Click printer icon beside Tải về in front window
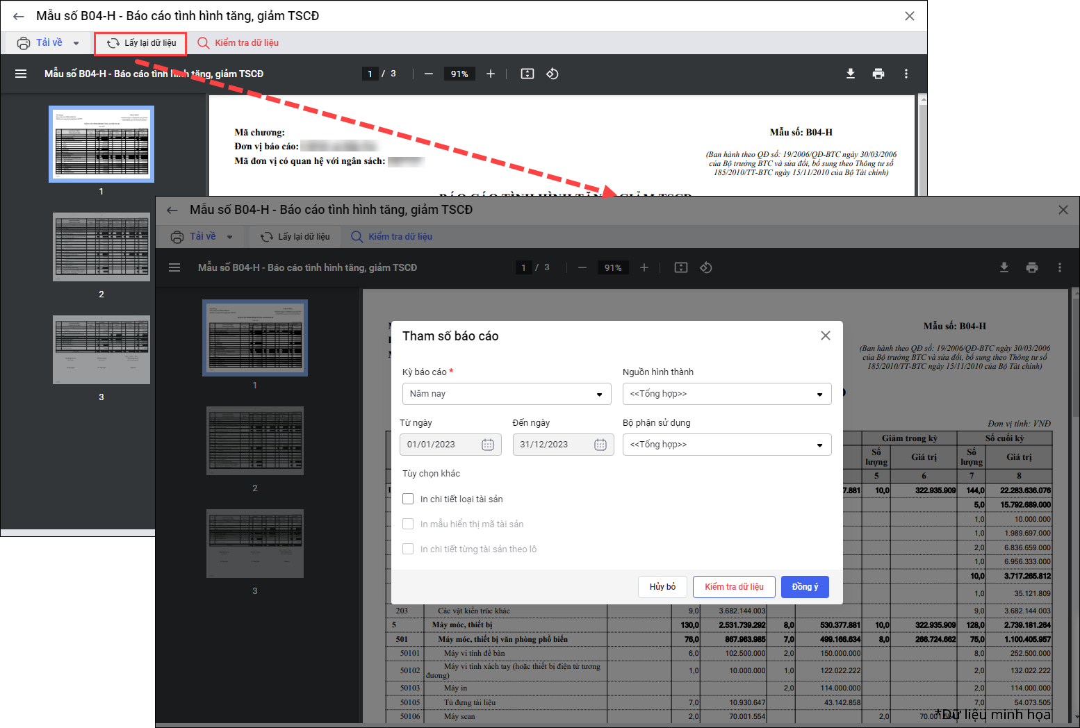The width and height of the screenshot is (1080, 728). (x=177, y=237)
